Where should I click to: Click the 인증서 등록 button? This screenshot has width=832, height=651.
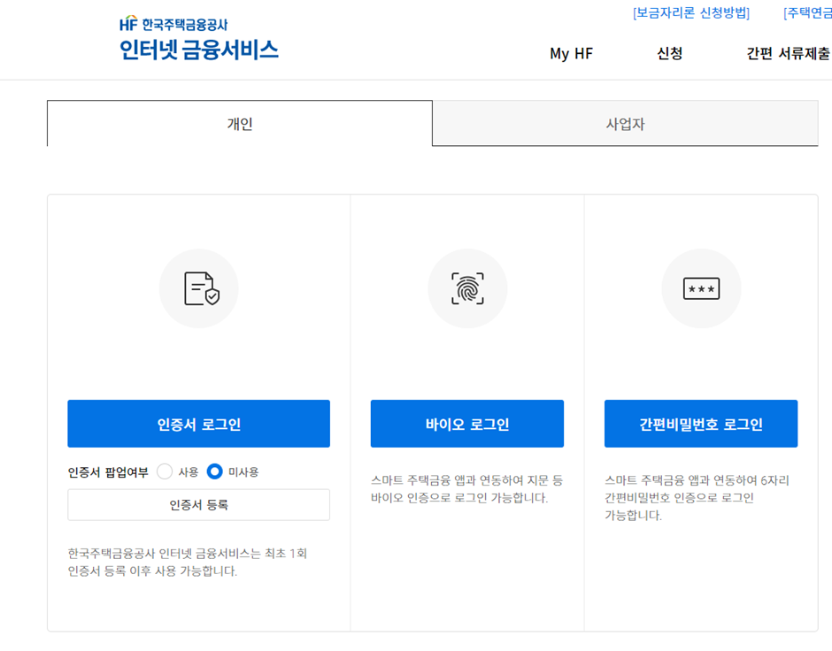(198, 504)
